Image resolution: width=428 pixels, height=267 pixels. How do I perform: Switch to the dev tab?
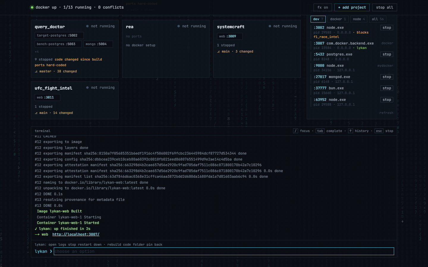[x=318, y=19]
